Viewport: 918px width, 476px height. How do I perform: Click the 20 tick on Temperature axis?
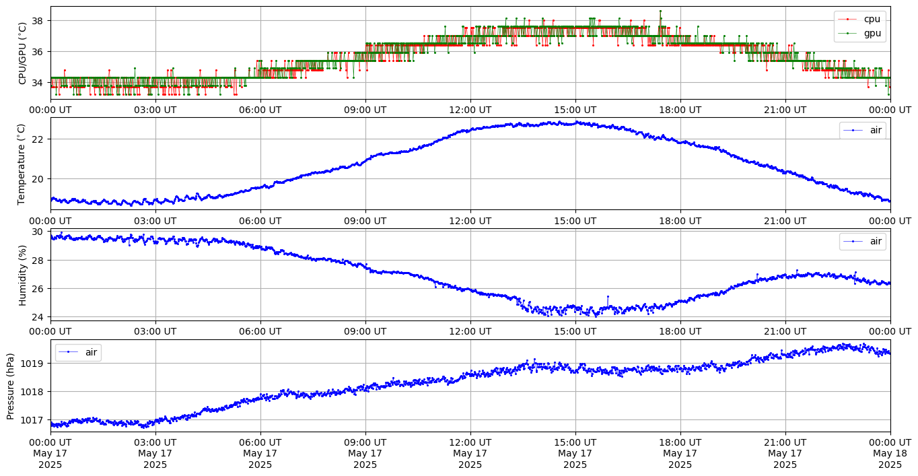(x=37, y=179)
